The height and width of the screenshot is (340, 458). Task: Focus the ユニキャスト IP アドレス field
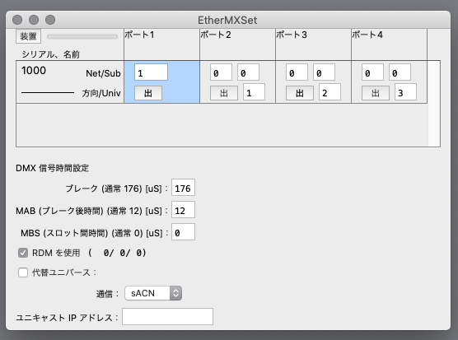click(x=167, y=316)
